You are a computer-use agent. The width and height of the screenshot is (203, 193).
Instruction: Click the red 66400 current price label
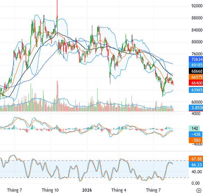pyautogui.click(x=196, y=83)
